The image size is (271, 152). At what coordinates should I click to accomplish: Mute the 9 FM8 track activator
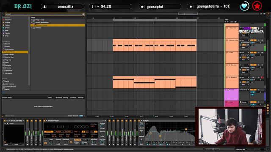coord(253,52)
